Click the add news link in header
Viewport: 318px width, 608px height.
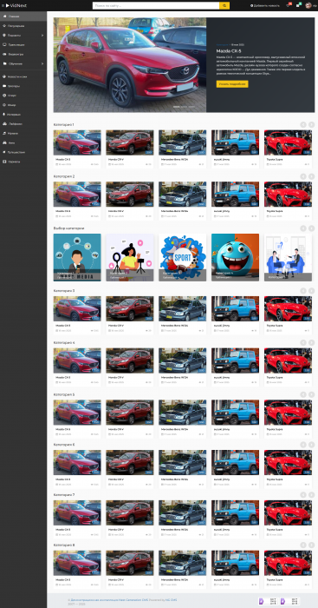(265, 6)
